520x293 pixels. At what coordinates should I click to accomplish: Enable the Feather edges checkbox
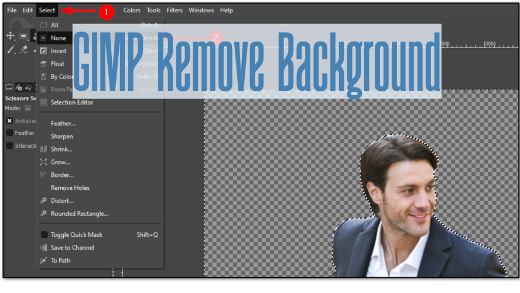click(9, 133)
